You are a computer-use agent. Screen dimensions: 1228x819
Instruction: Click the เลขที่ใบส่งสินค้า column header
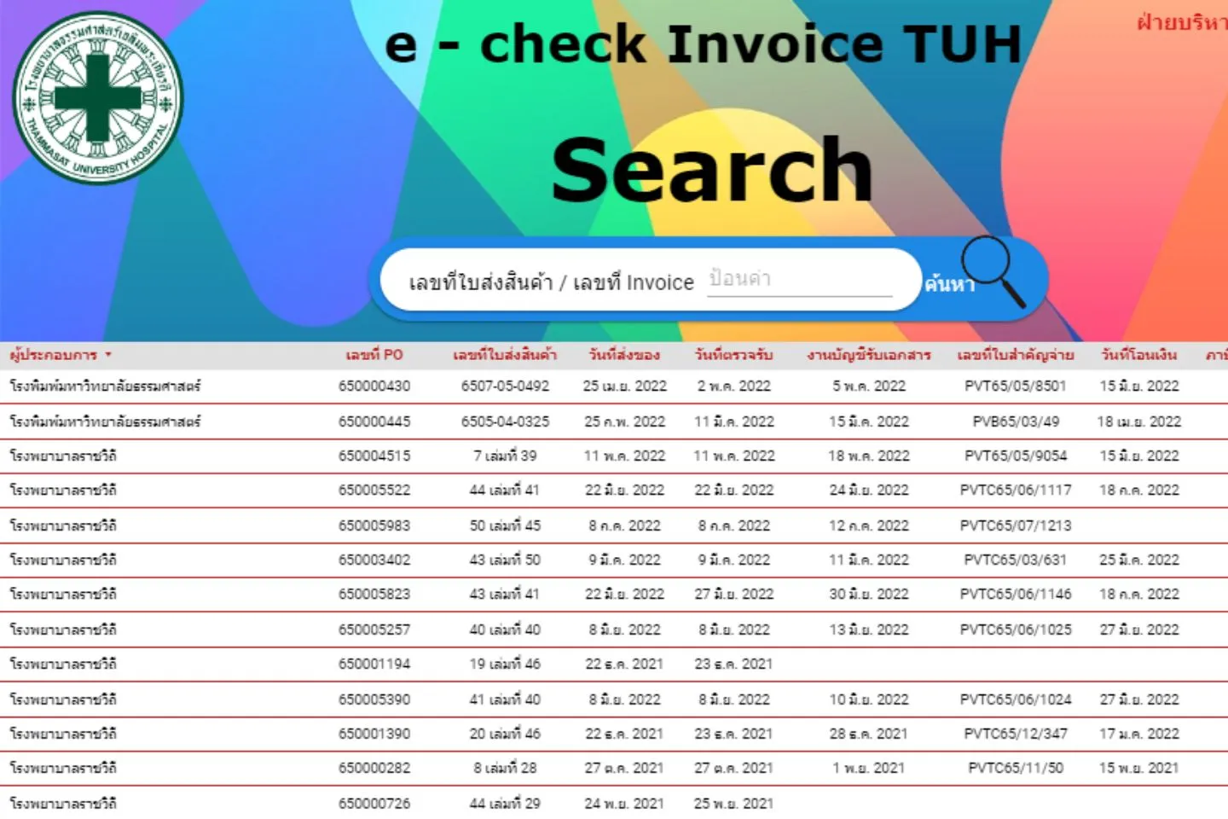click(x=505, y=355)
